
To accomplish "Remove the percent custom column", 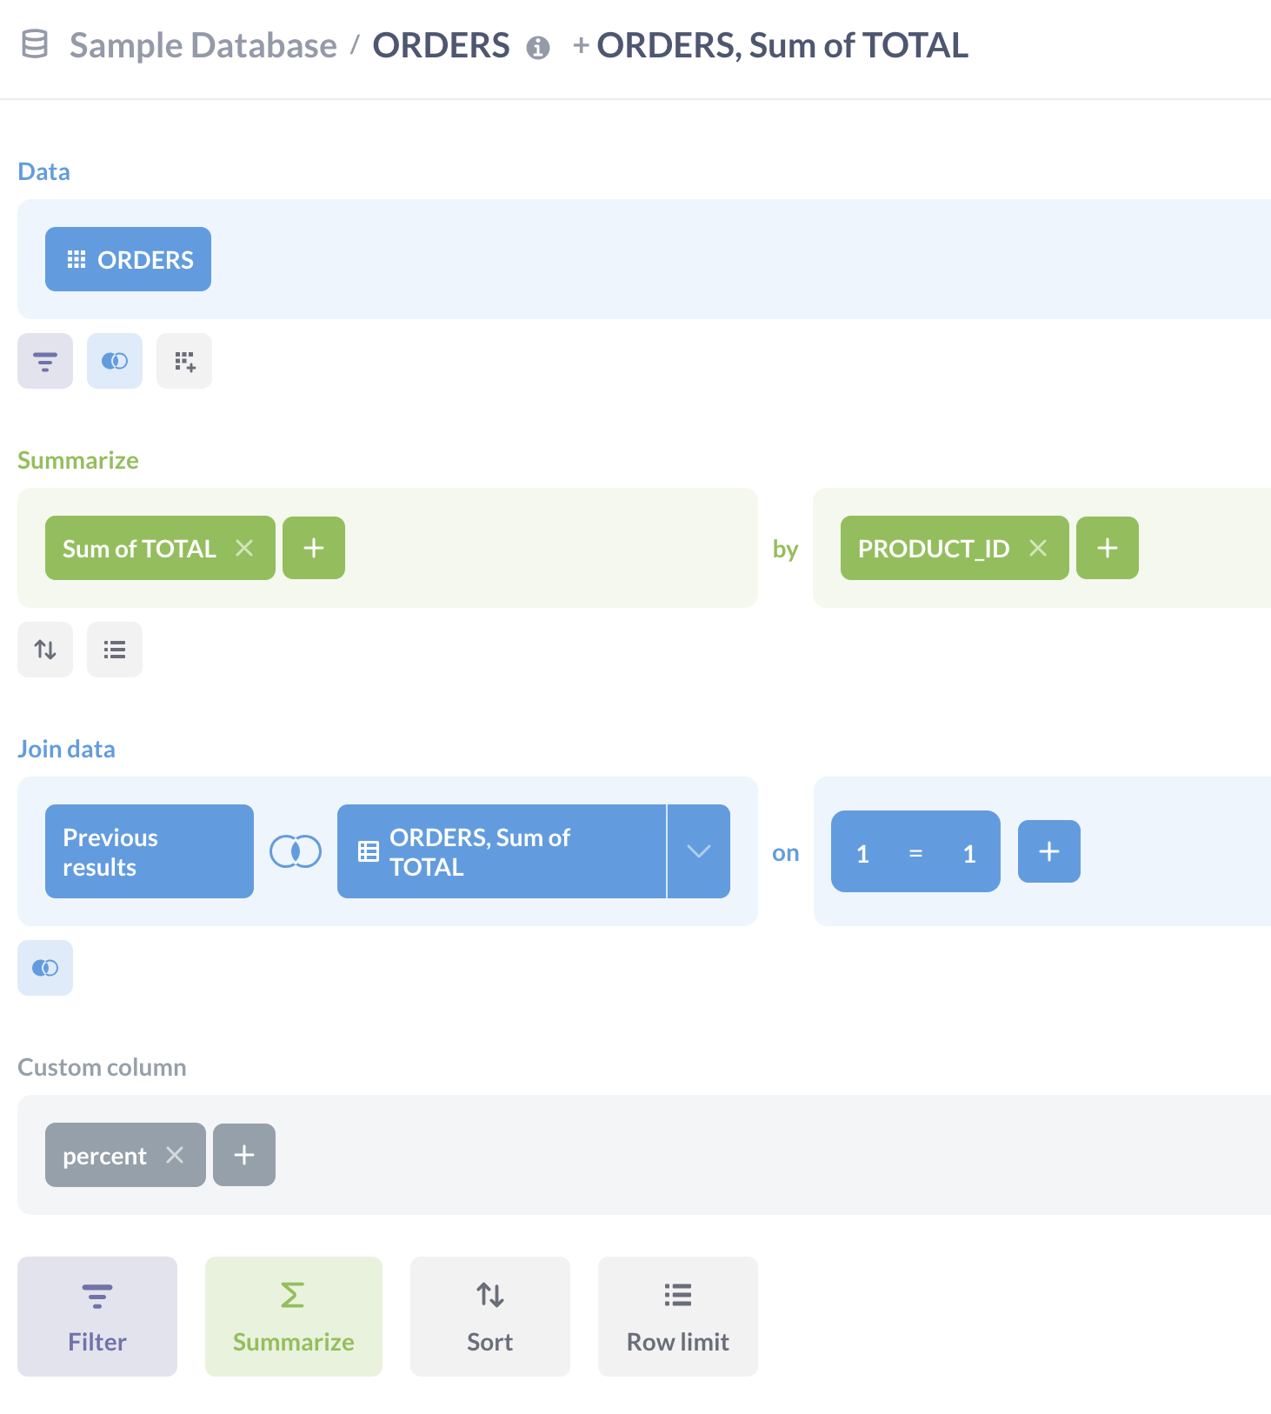I will pos(175,1155).
